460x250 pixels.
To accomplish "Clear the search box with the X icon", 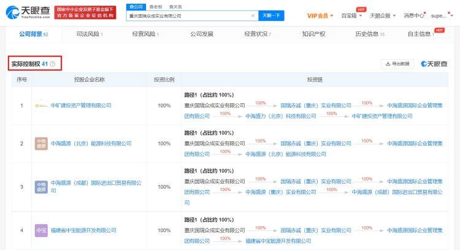I will tap(253, 16).
